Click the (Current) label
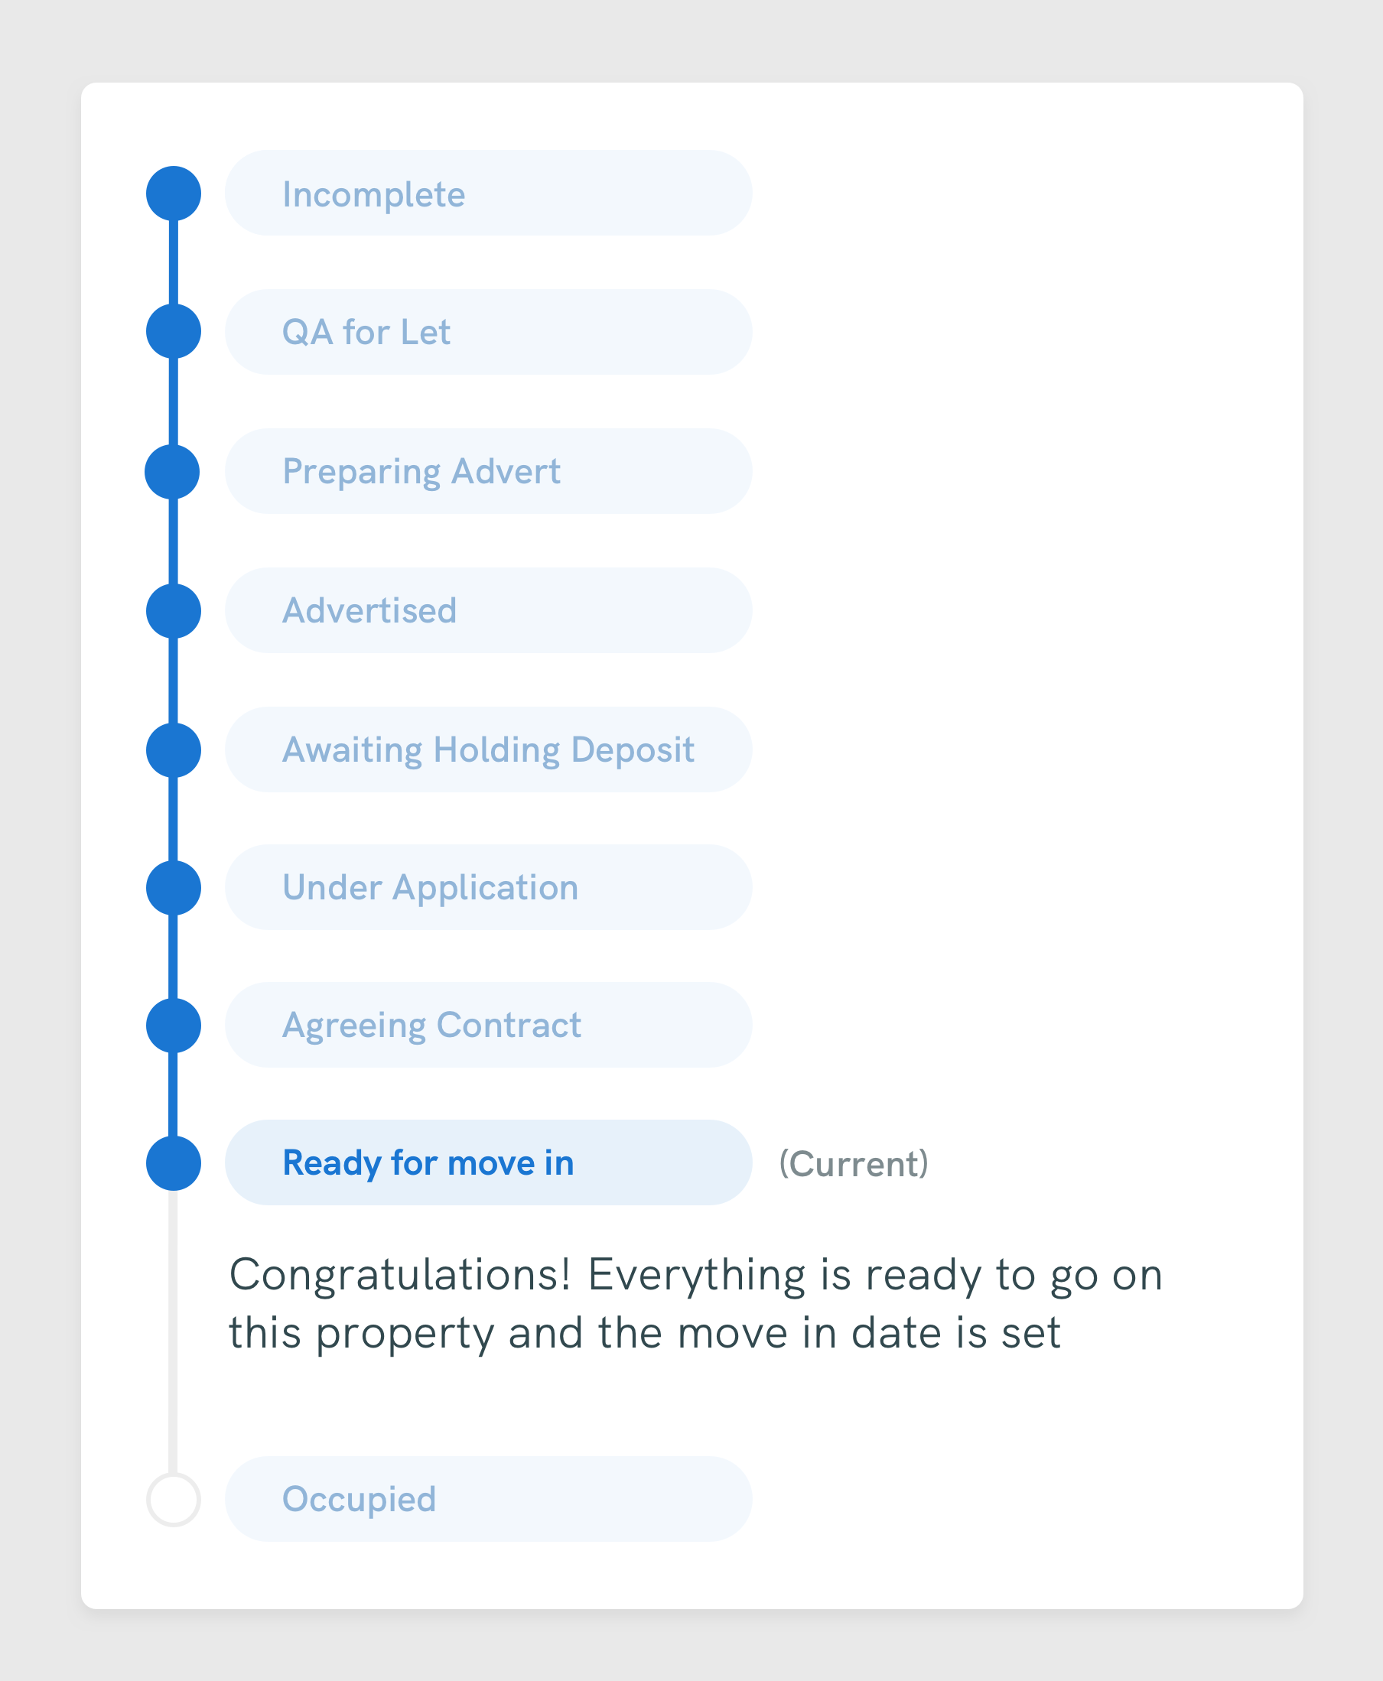Viewport: 1383px width, 1681px height. coord(853,1163)
